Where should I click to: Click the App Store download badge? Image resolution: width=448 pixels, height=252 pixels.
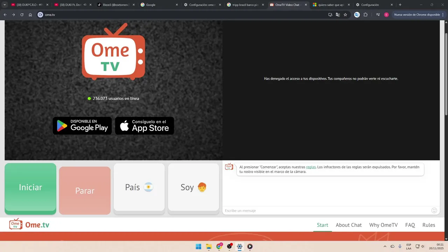(x=145, y=126)
